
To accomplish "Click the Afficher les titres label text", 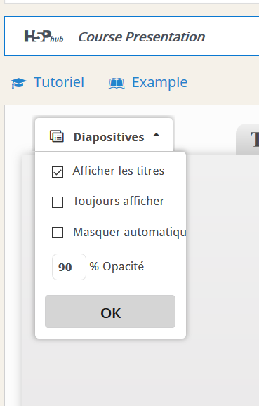I will pos(119,171).
